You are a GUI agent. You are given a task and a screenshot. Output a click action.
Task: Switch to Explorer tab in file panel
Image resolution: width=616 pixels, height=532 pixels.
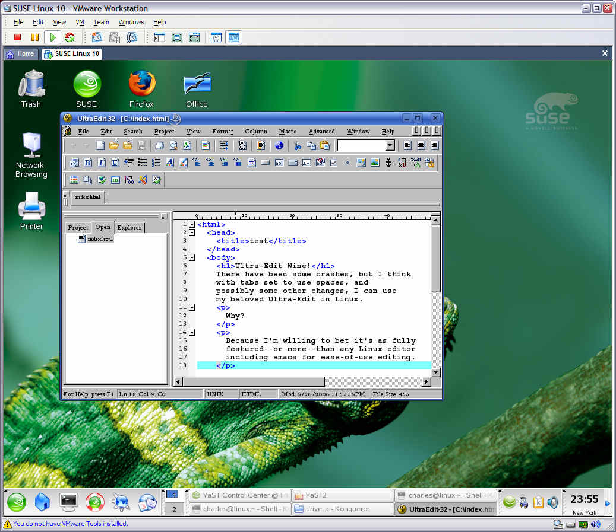click(129, 228)
